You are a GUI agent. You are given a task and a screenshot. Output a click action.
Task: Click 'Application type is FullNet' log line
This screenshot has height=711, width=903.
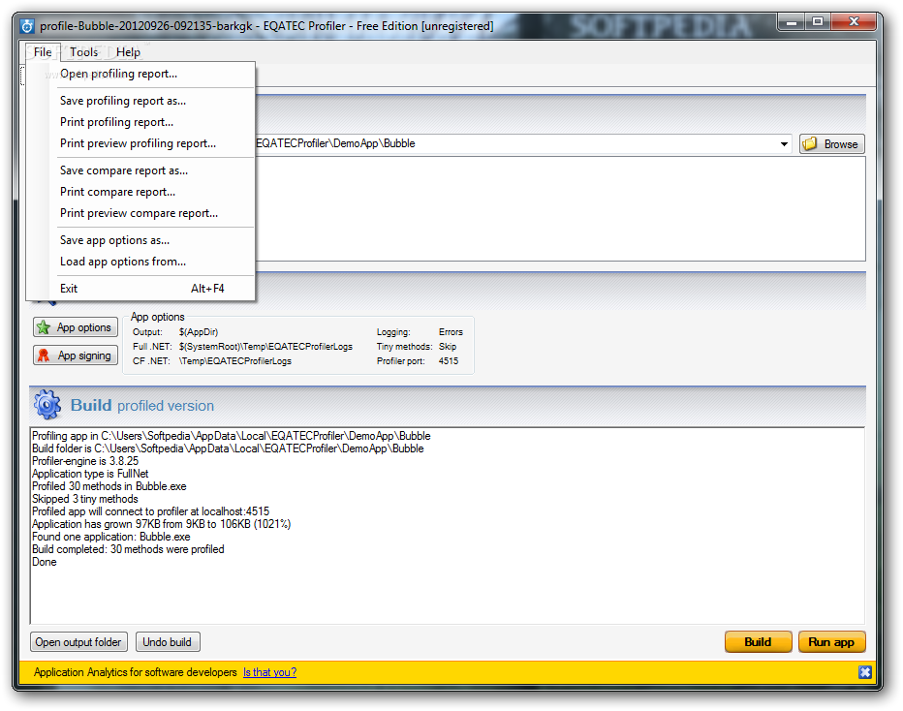coord(90,474)
